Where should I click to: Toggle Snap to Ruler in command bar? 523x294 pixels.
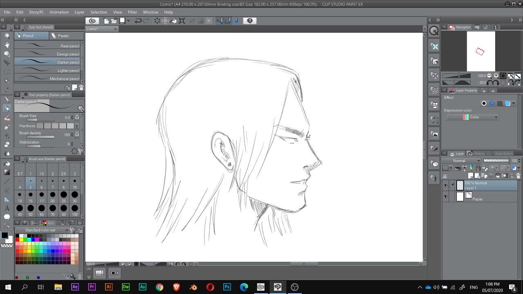click(x=219, y=21)
